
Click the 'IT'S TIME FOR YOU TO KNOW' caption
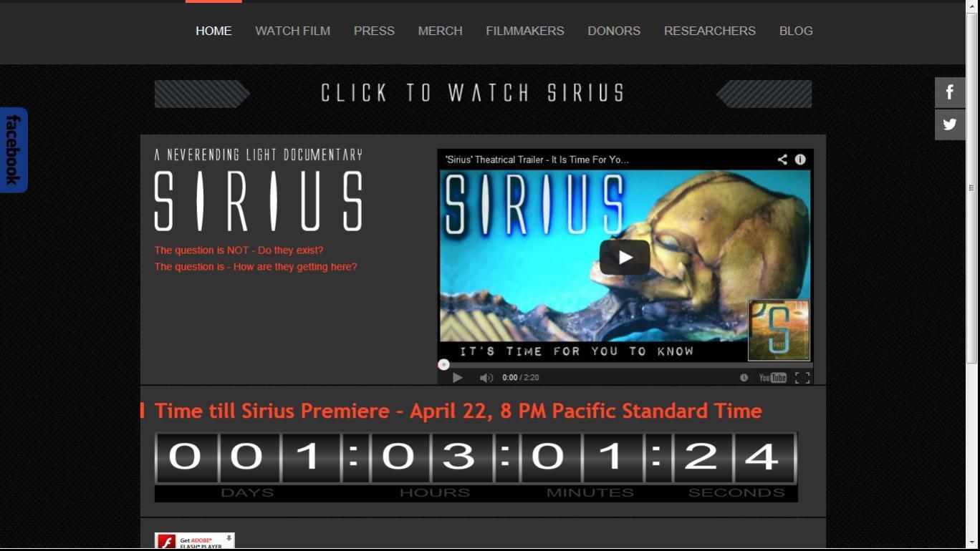[x=577, y=351]
